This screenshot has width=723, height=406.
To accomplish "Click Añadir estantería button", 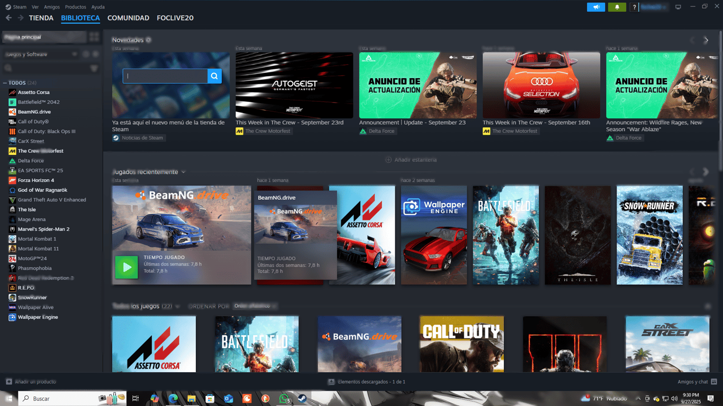I will (411, 160).
